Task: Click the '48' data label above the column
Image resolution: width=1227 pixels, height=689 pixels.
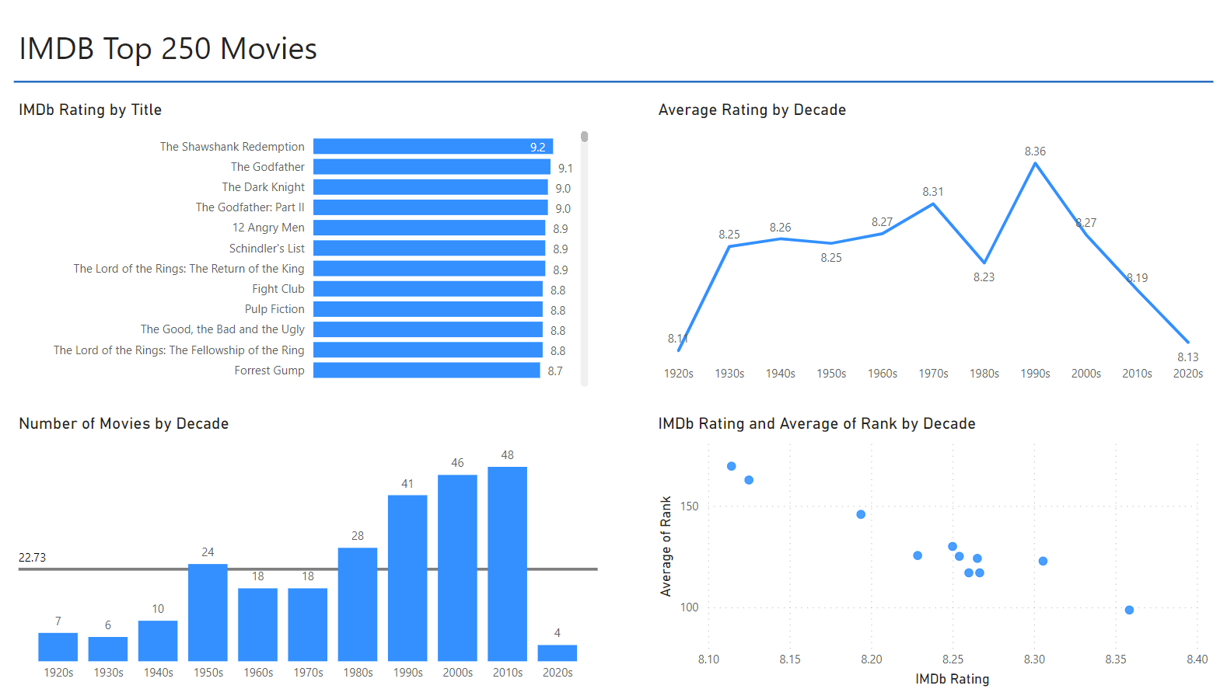Action: (x=508, y=455)
